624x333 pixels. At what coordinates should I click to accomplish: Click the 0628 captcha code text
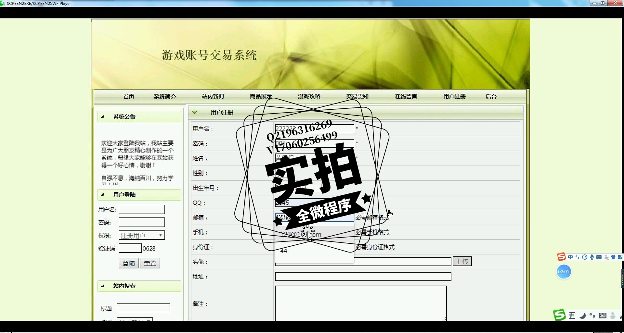[x=149, y=249]
